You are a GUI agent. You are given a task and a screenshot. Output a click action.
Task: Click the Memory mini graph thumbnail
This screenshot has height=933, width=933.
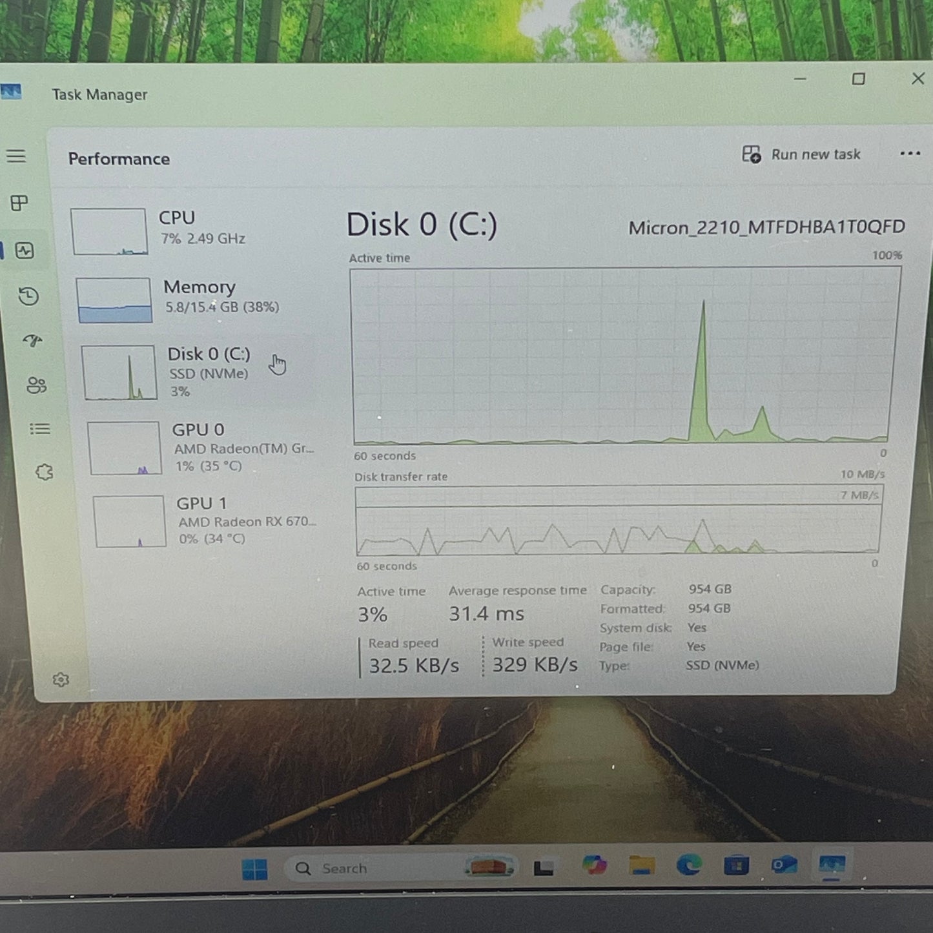point(114,300)
